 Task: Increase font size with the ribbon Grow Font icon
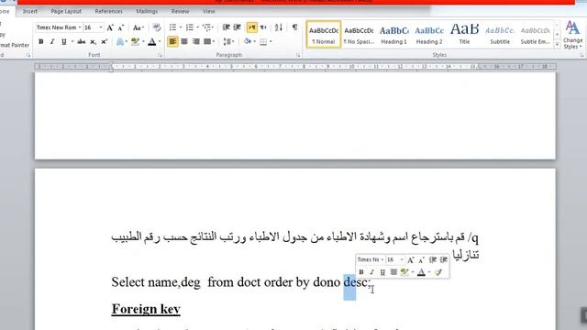click(x=110, y=27)
